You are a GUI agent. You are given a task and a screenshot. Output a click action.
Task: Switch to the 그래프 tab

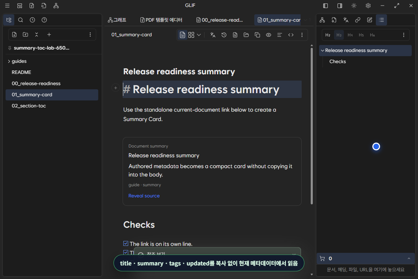click(x=117, y=20)
